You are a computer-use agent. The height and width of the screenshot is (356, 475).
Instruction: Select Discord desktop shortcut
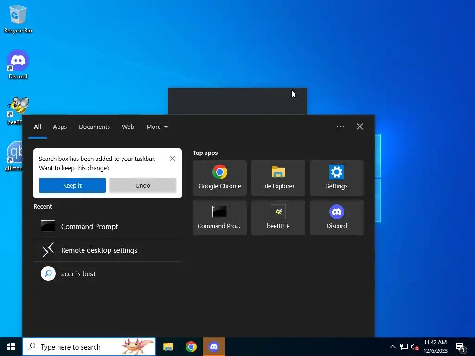(18, 64)
